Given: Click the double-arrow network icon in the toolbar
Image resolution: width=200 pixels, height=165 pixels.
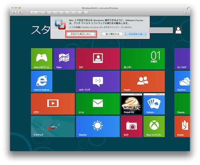Looking at the screenshot, I should pos(39,13).
